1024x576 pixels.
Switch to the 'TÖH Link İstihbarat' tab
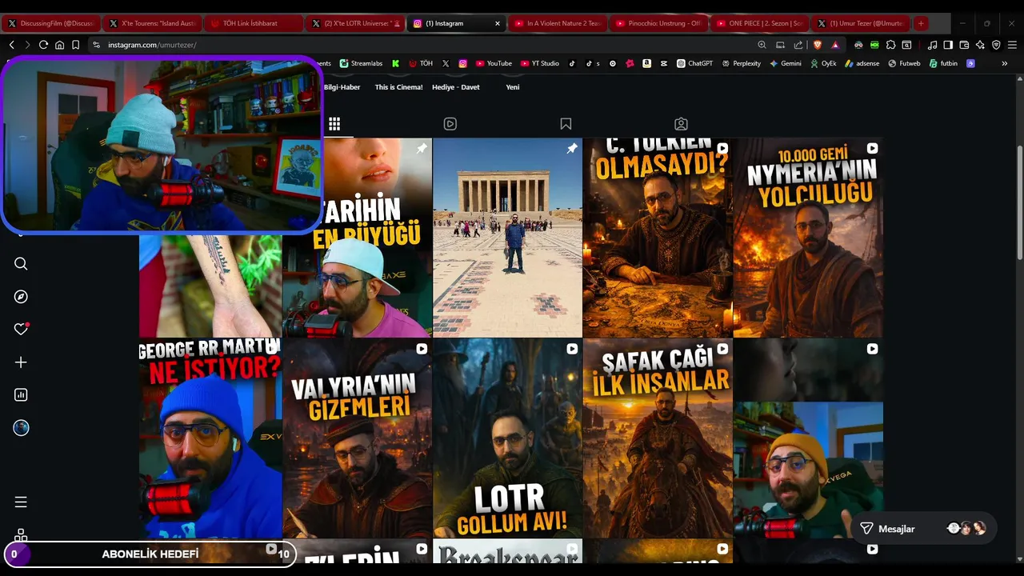pyautogui.click(x=253, y=23)
